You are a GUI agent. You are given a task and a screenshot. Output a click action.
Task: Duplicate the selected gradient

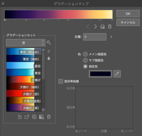pyautogui.click(x=34, y=117)
